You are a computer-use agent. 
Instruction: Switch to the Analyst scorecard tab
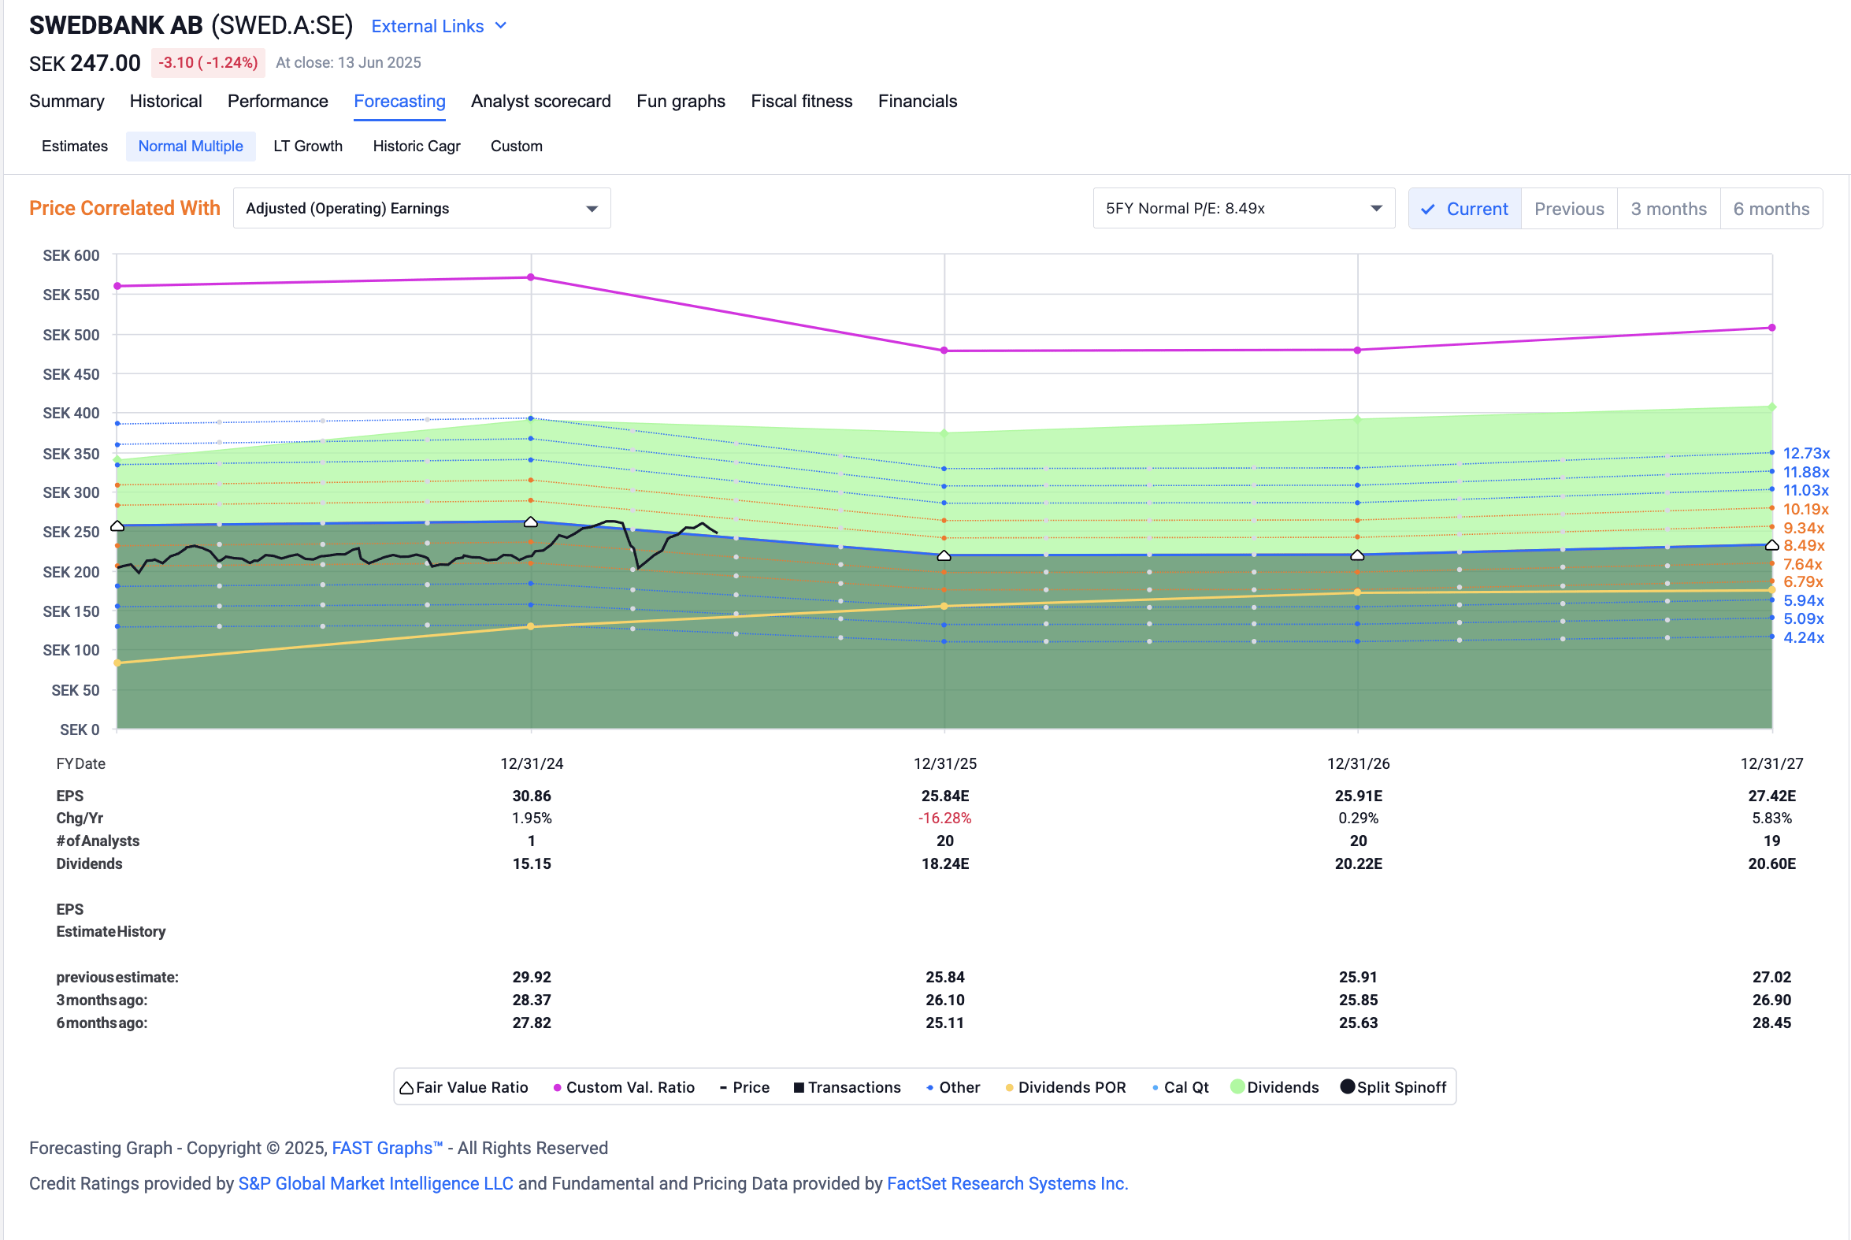[540, 101]
